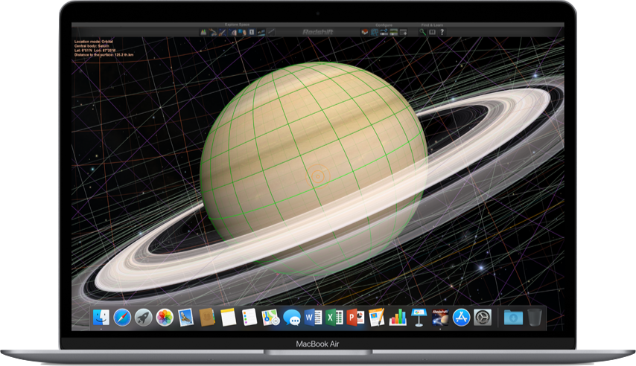Image resolution: width=636 pixels, height=366 pixels.
Task: Open Messages app from the Dock
Action: 292,318
